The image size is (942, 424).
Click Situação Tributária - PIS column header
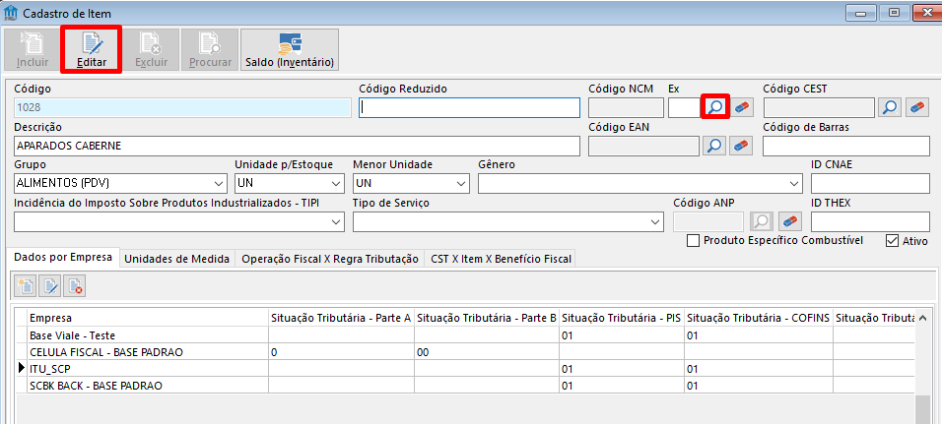[622, 318]
